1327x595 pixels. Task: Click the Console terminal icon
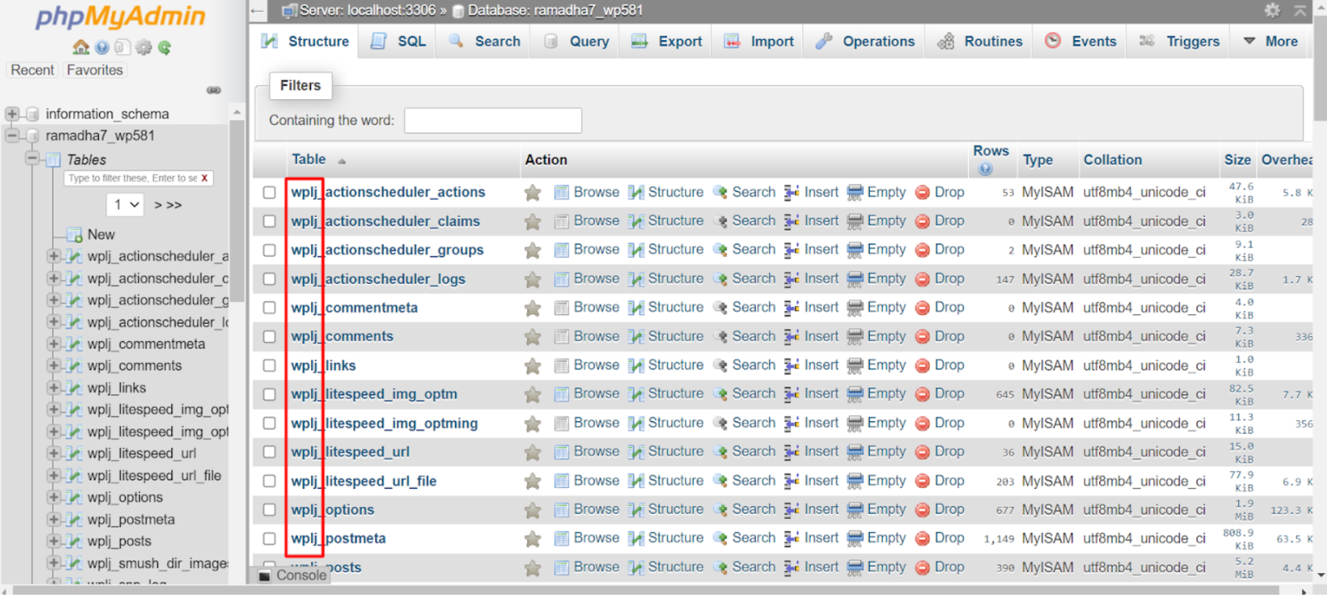point(265,576)
